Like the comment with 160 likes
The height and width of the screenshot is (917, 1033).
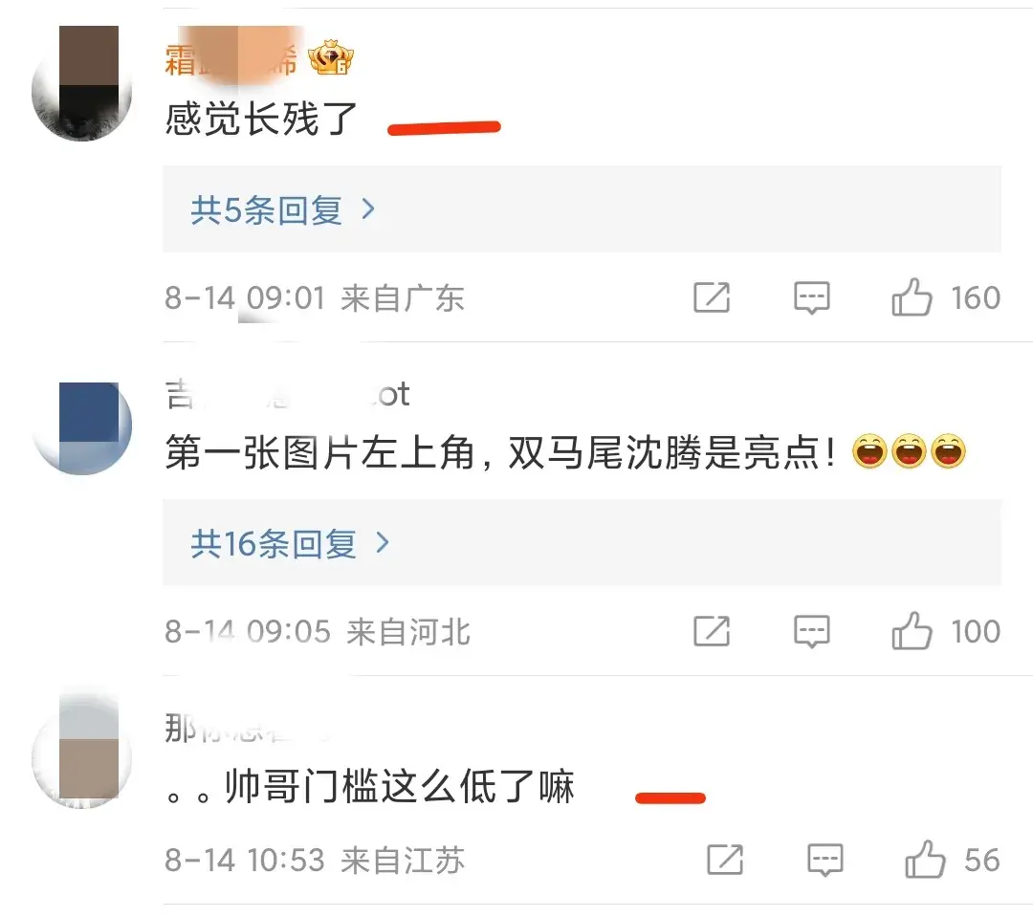[912, 297]
